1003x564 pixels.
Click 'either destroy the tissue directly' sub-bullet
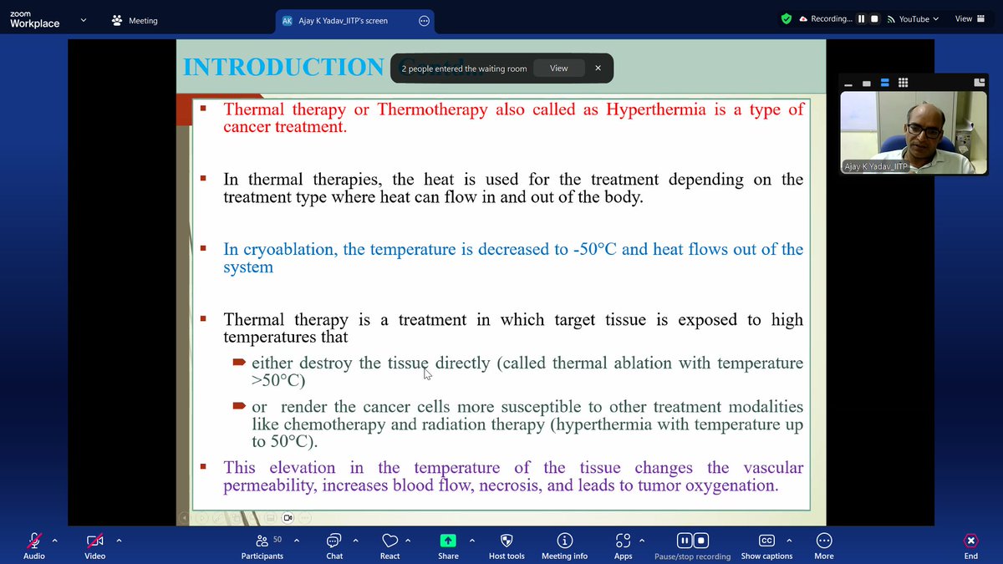tap(527, 372)
